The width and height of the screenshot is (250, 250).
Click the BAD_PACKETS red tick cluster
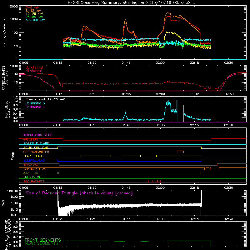[154, 181]
